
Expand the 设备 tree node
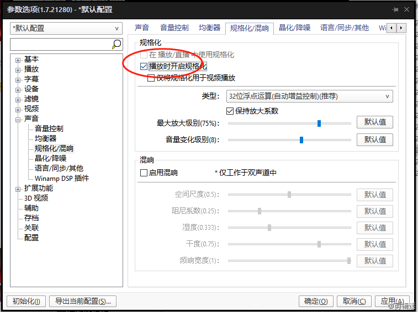[x=18, y=90]
